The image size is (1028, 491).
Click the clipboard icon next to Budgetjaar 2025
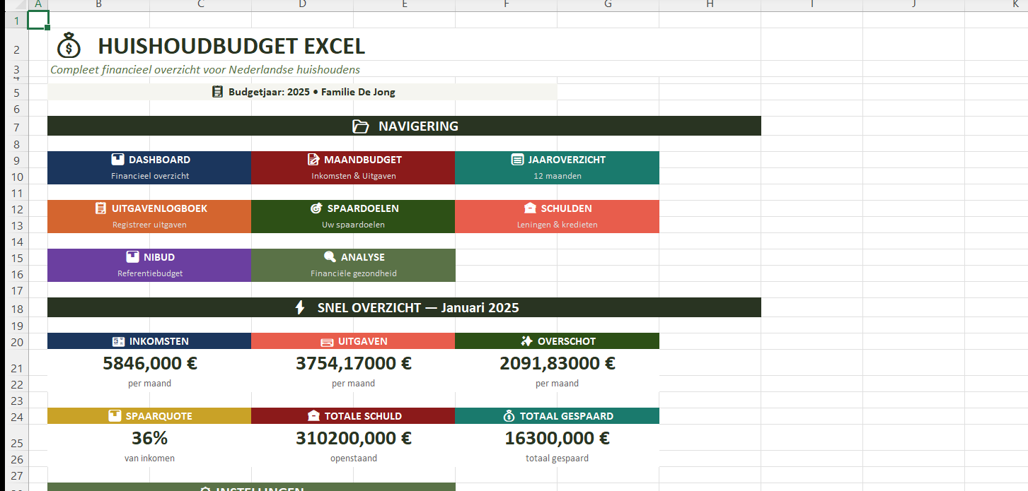218,92
